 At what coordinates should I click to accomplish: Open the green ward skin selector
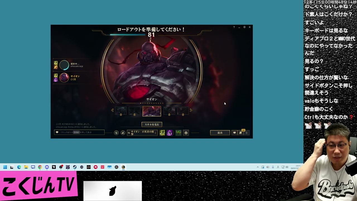coord(178,133)
